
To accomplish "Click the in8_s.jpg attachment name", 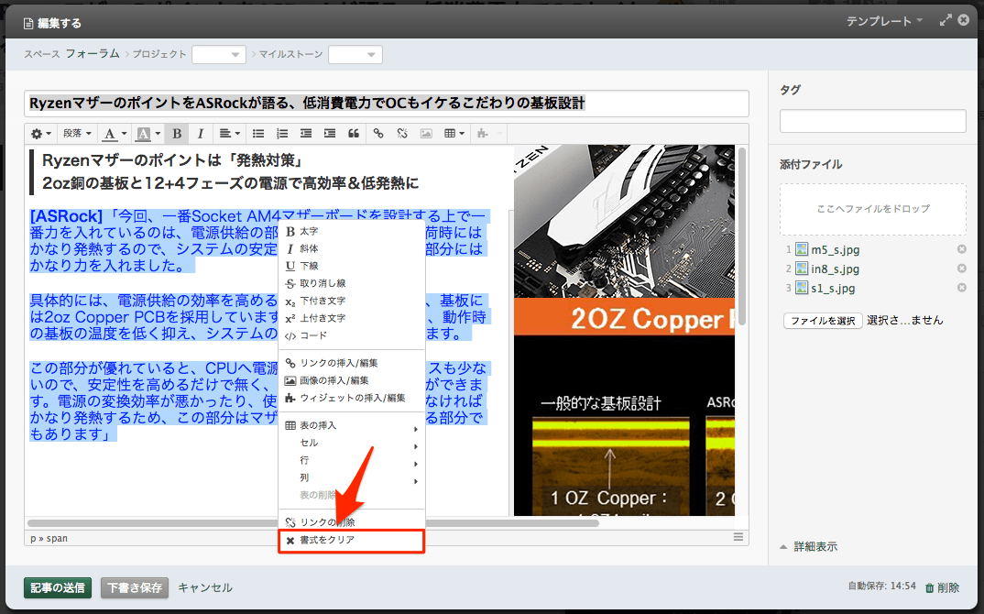I will coord(836,269).
